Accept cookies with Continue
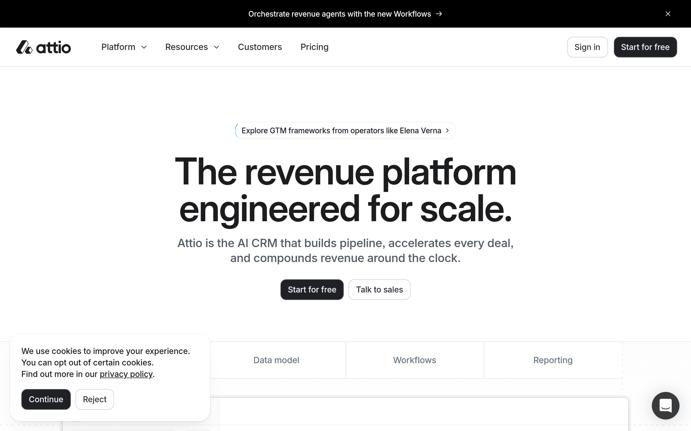 (46, 399)
